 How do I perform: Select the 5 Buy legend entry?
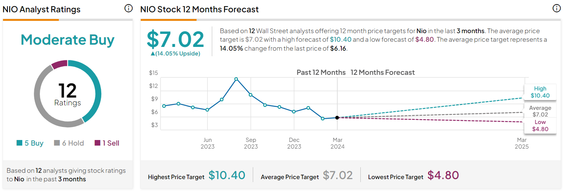pos(30,143)
